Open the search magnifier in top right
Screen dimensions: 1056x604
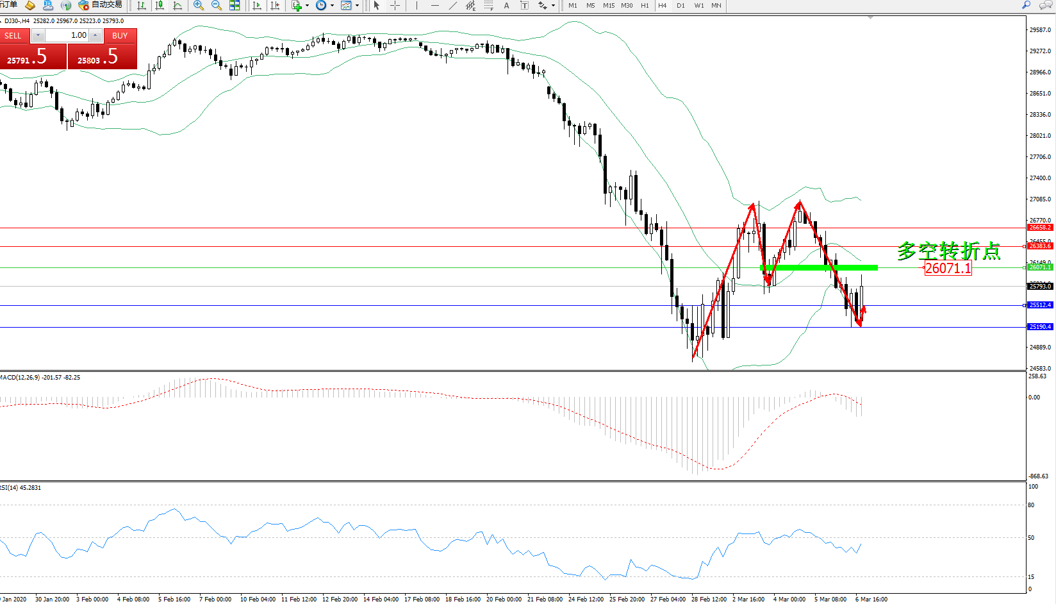click(x=1026, y=5)
